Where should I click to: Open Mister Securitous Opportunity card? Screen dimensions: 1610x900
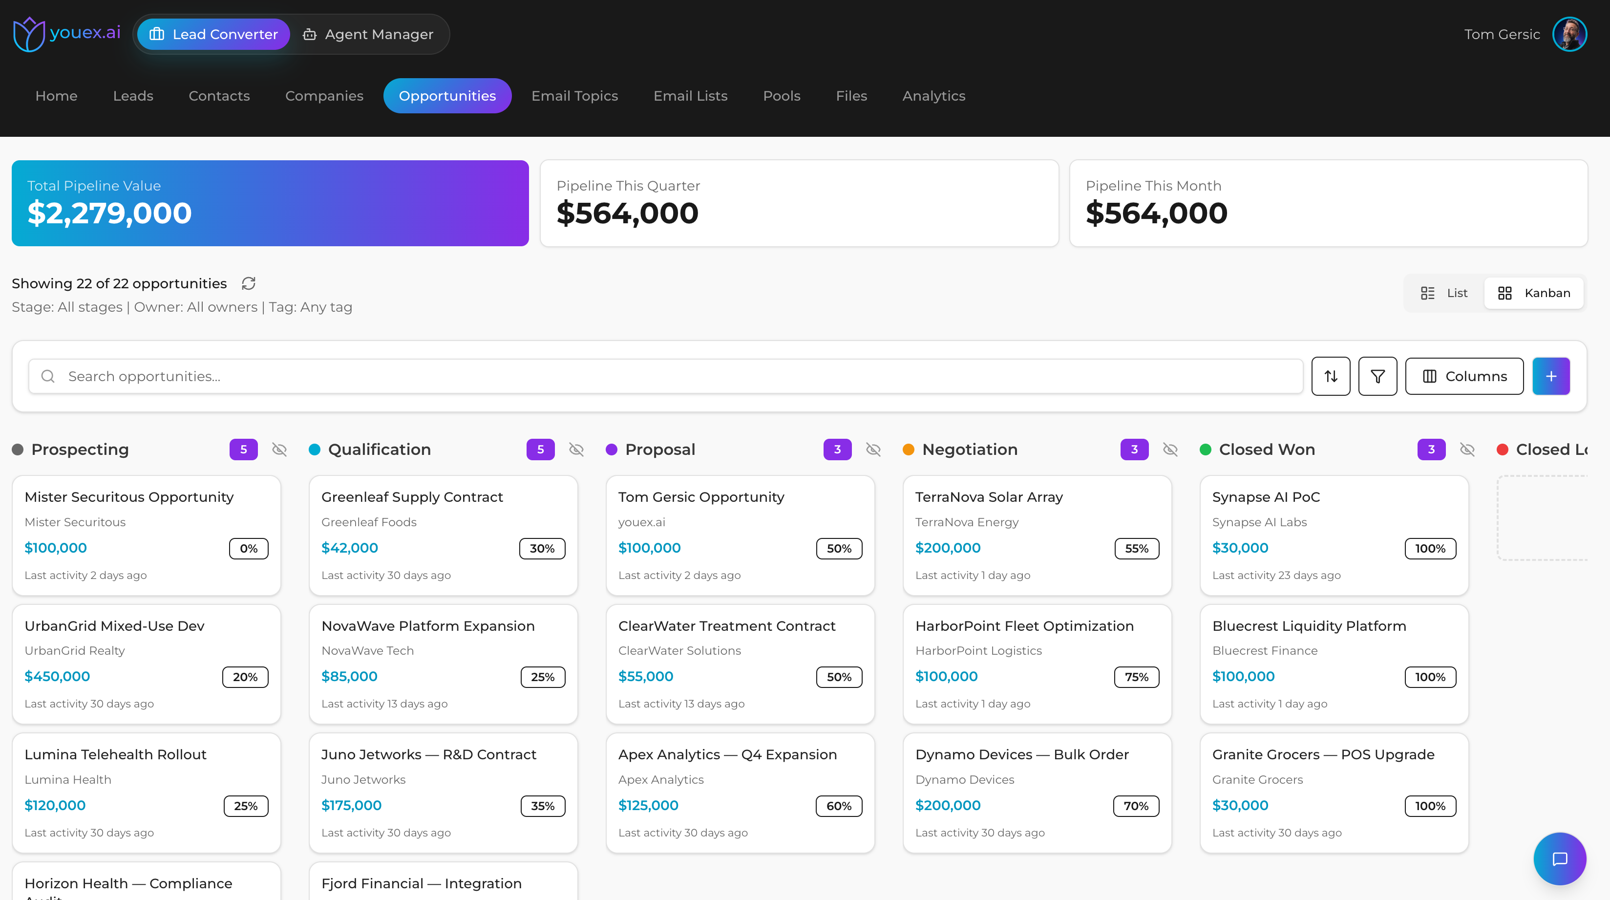(146, 536)
